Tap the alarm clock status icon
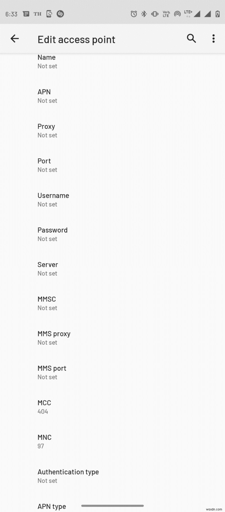This screenshot has height=512, width=225. click(x=134, y=14)
